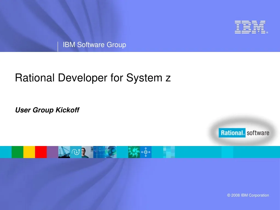Screen dimensions: 280x210
Task: Select the red color block
Action: point(40,152)
